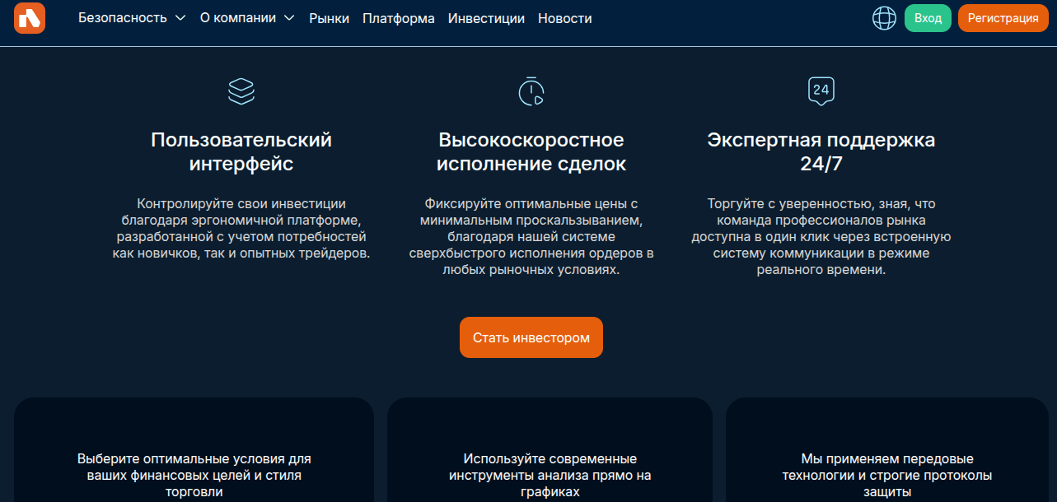Click the stopwatch fast execution icon

[531, 91]
